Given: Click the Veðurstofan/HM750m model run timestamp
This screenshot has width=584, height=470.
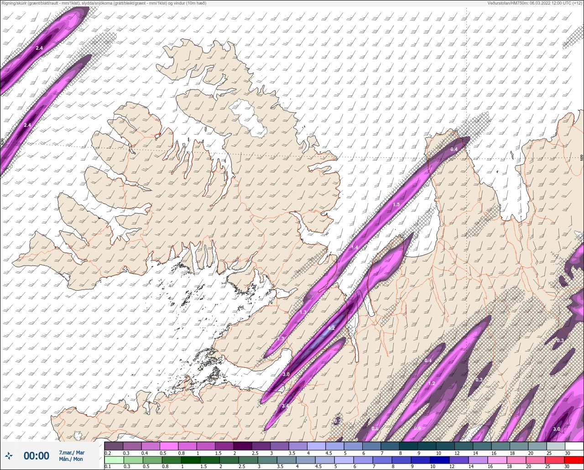Looking at the screenshot, I should point(535,3).
